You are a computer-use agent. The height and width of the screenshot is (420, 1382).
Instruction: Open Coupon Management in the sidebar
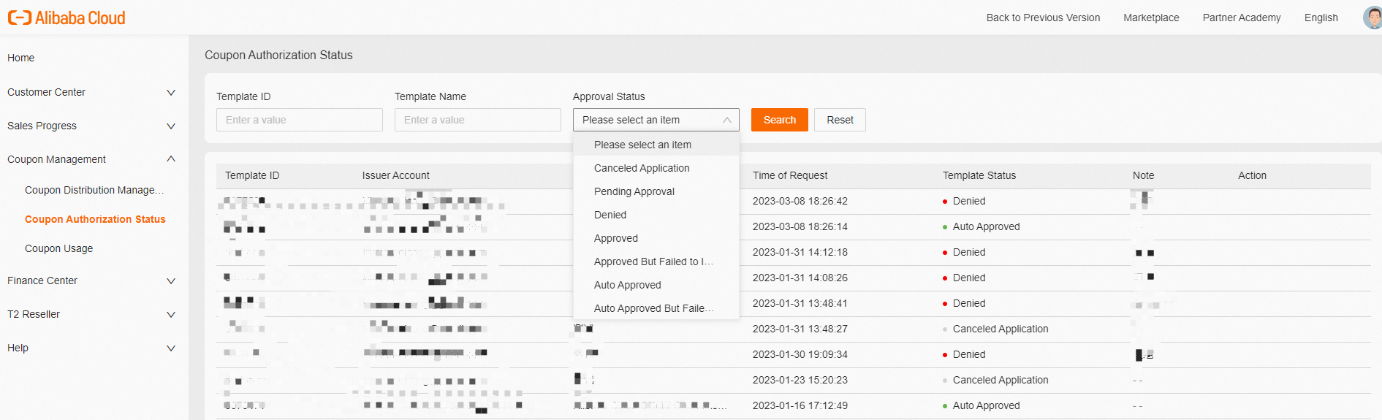coord(56,159)
